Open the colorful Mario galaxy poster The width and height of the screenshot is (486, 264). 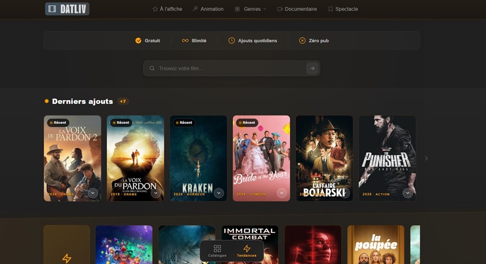coord(124,245)
